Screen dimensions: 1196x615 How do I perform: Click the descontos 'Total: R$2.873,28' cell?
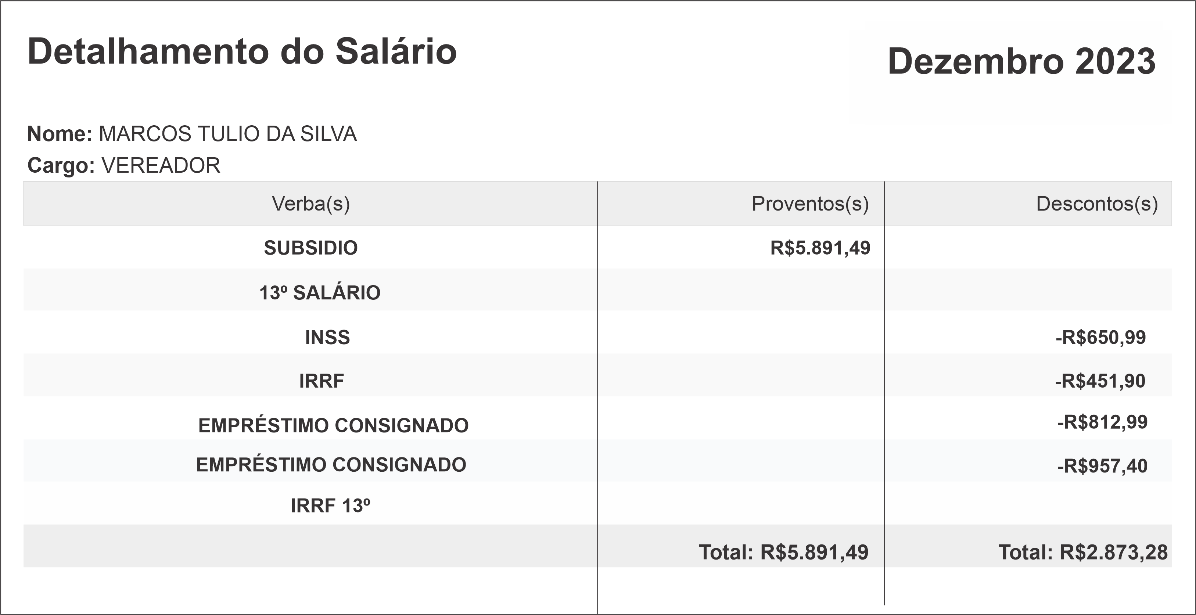pyautogui.click(x=1083, y=552)
